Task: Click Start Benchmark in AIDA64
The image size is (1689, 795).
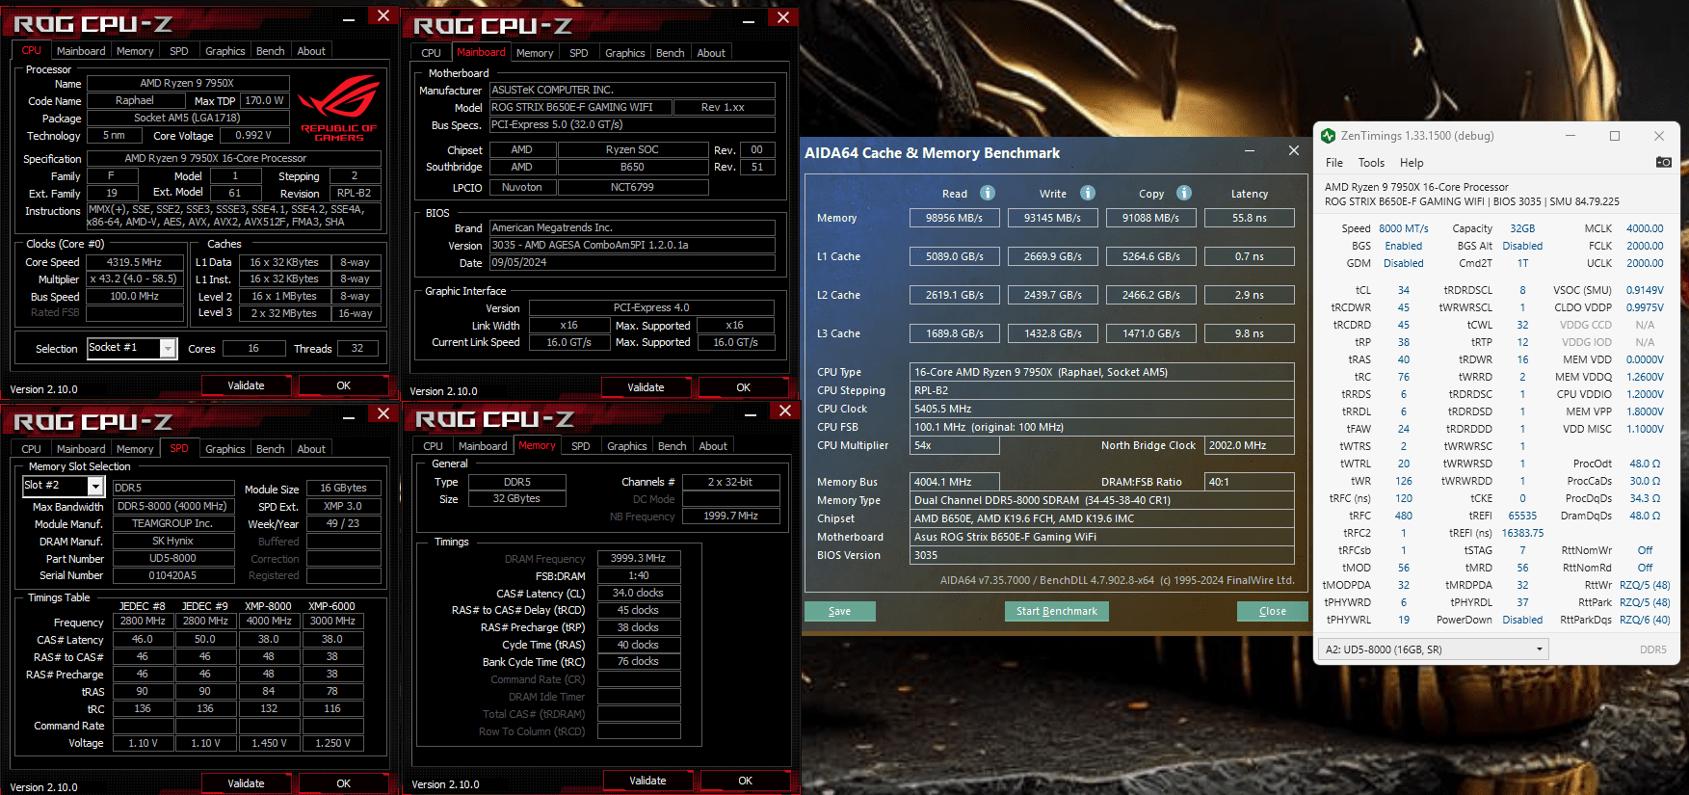Action: coord(1057,611)
